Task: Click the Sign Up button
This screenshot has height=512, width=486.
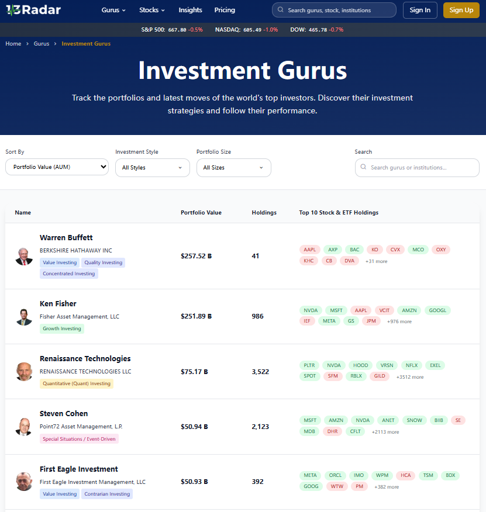Action: (x=461, y=10)
